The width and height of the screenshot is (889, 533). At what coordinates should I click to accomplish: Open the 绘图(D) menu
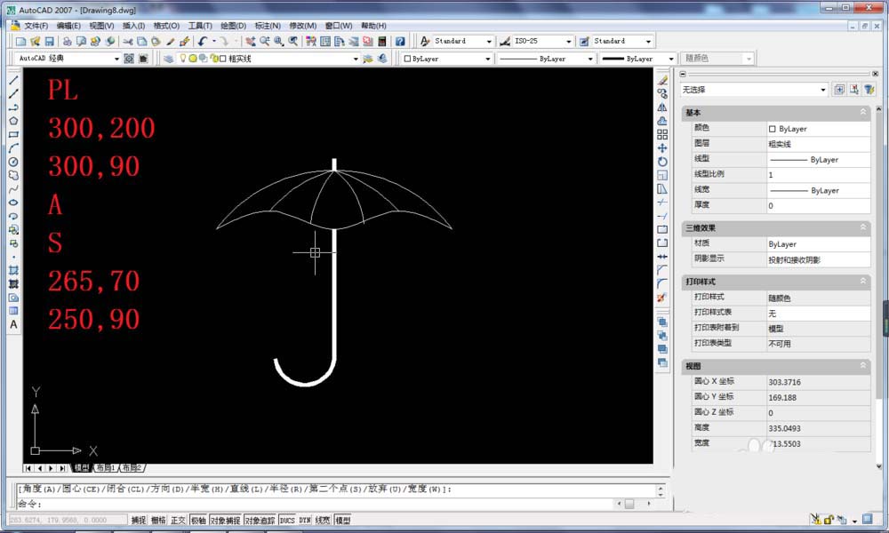[x=233, y=26]
